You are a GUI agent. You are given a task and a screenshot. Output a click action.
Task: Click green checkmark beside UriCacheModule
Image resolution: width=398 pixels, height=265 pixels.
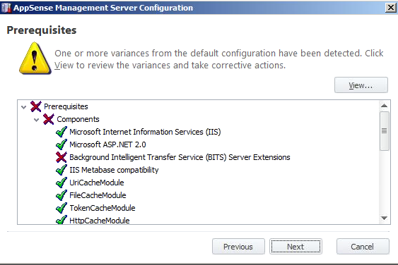tap(62, 183)
